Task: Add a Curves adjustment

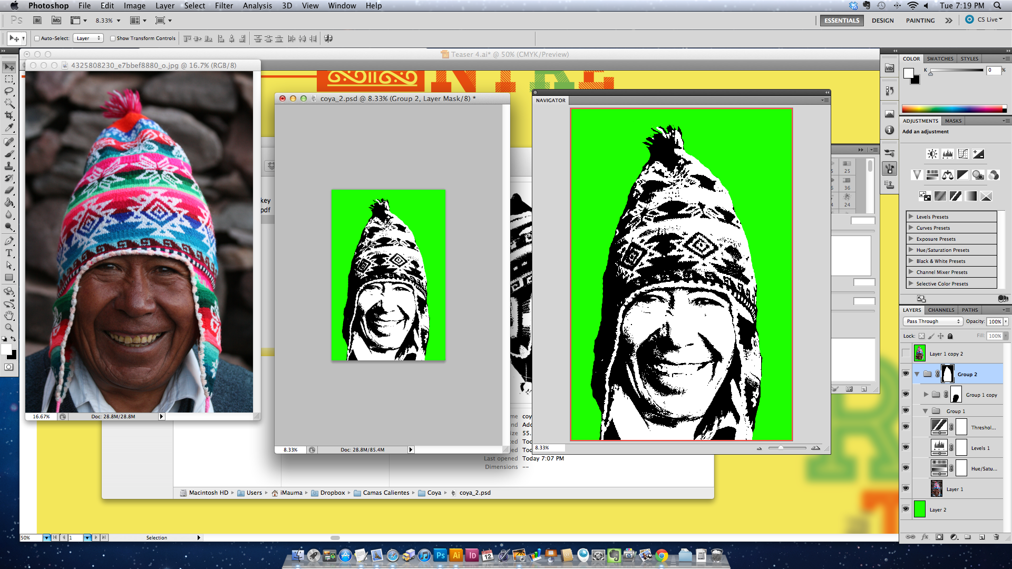Action: click(963, 154)
